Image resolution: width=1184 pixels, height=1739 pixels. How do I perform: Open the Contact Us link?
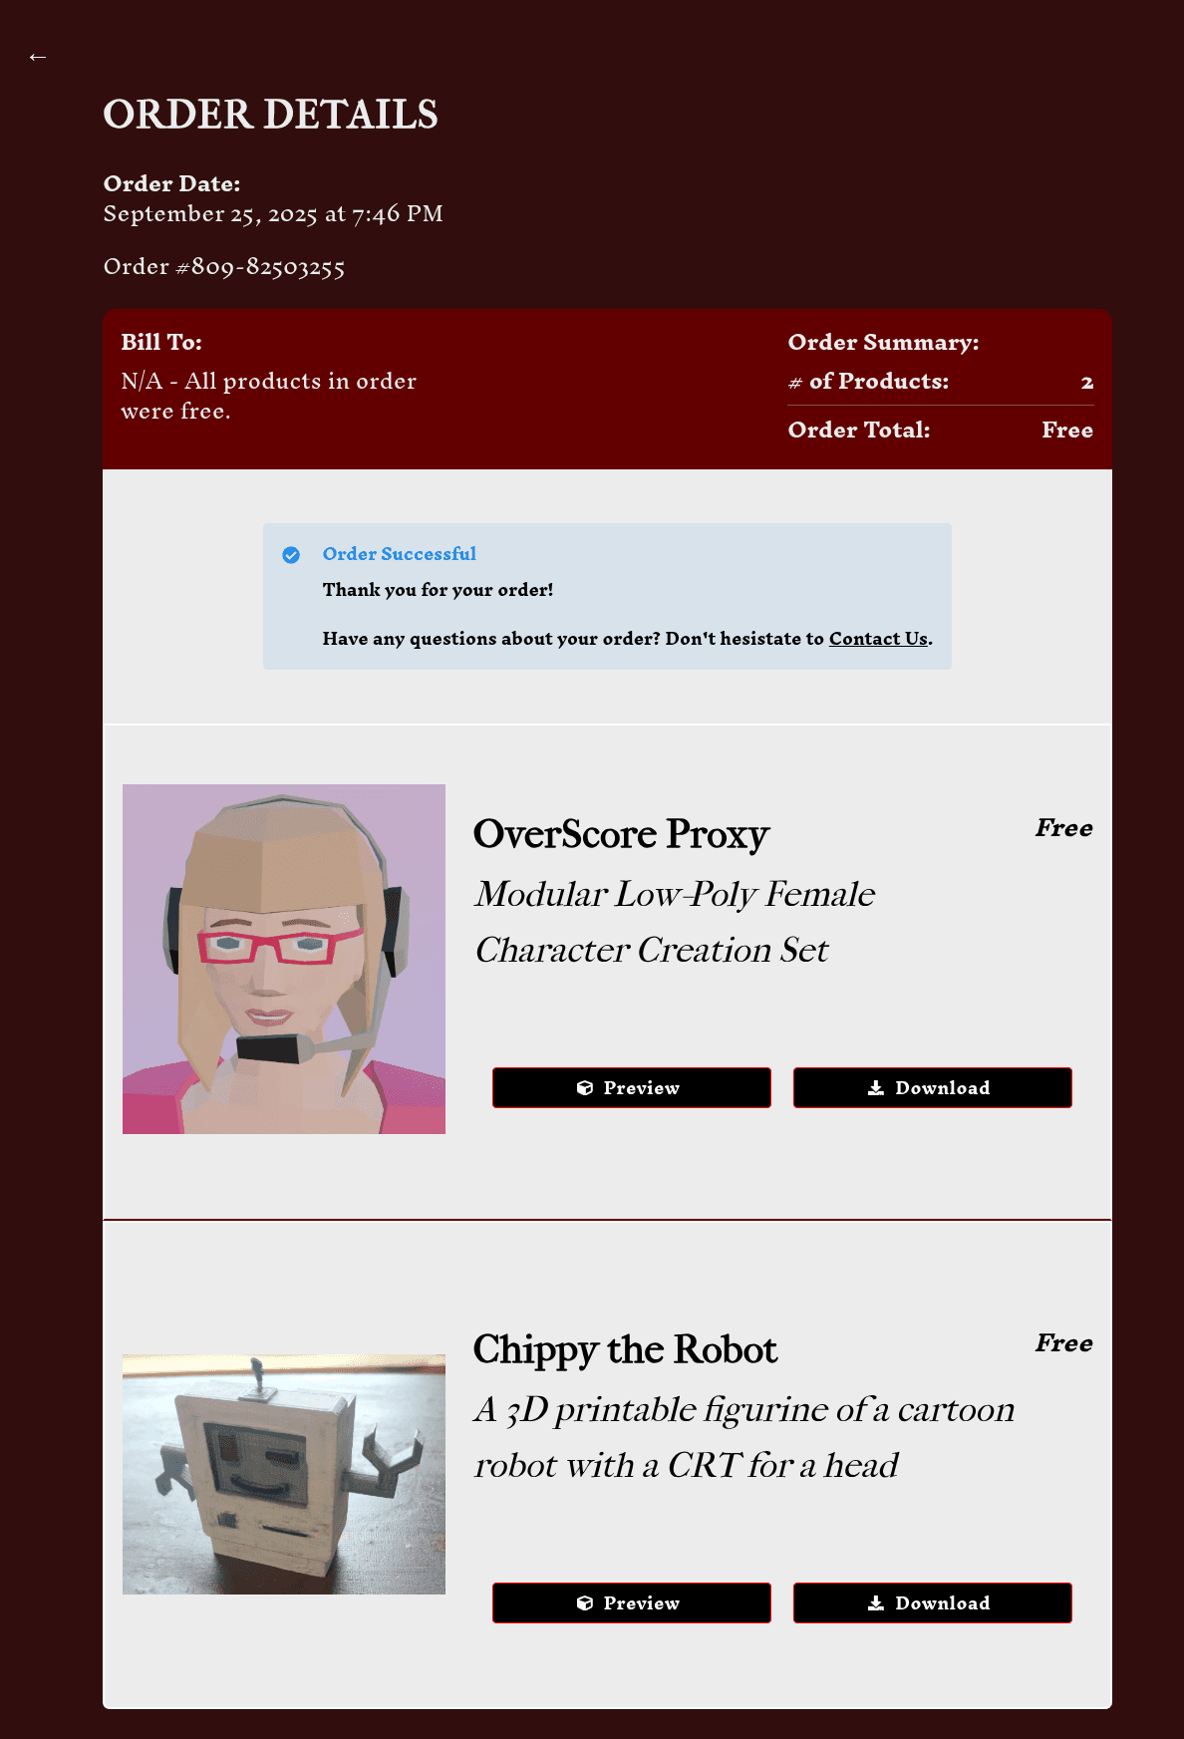878,639
